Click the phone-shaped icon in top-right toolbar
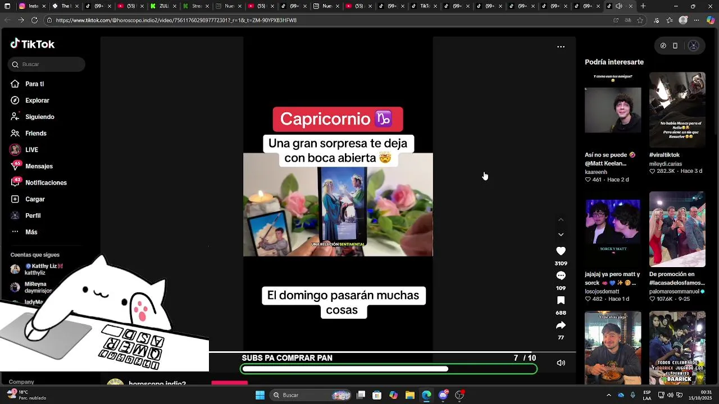This screenshot has height=404, width=719. 675,46
